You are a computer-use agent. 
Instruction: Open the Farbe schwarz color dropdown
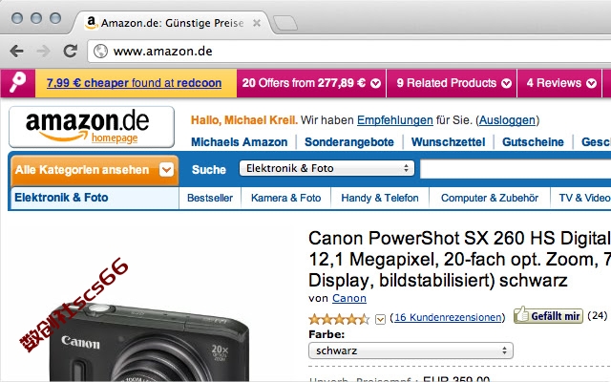pos(411,350)
